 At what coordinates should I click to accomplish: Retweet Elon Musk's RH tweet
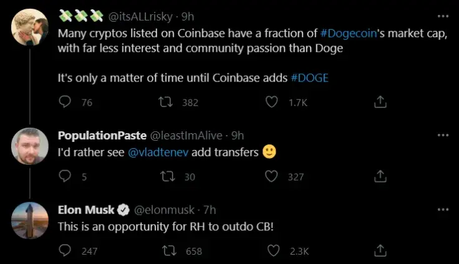click(x=168, y=251)
